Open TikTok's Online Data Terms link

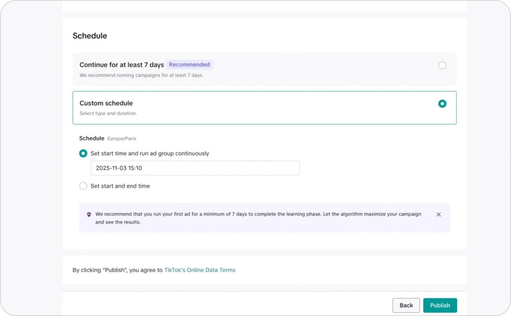200,270
